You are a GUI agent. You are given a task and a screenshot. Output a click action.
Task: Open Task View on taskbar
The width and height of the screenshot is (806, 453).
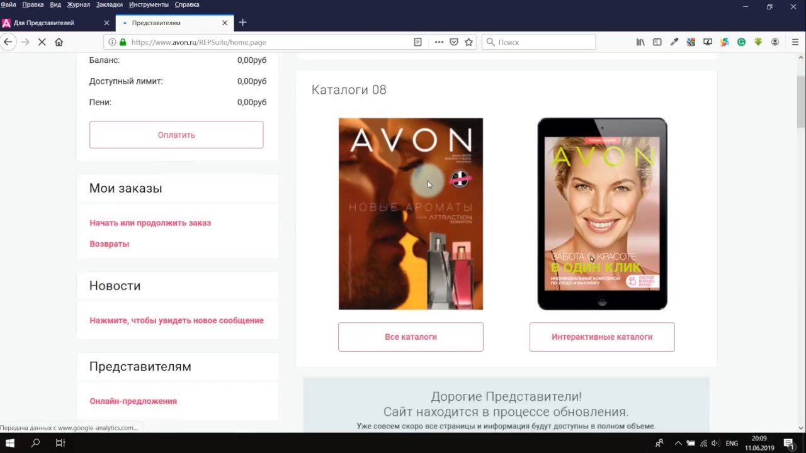click(60, 443)
